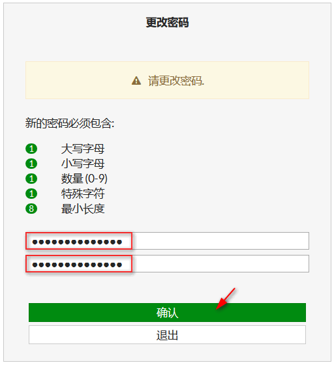
Task: Click the 大写字母 requirement label
Action: 83,149
